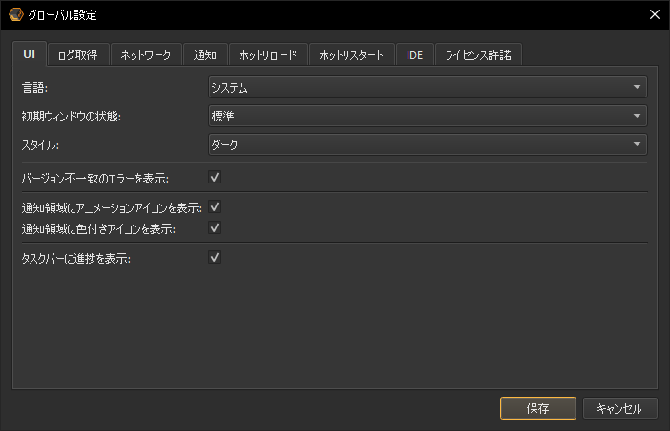The image size is (670, 431).
Task: Switch to the 通知 tab
Action: coord(205,54)
